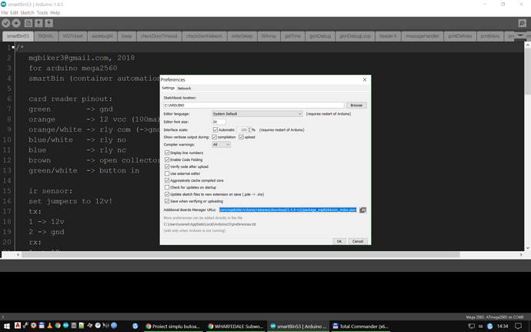
Task: Open the Compiler warnings dropdown
Action: click(221, 145)
